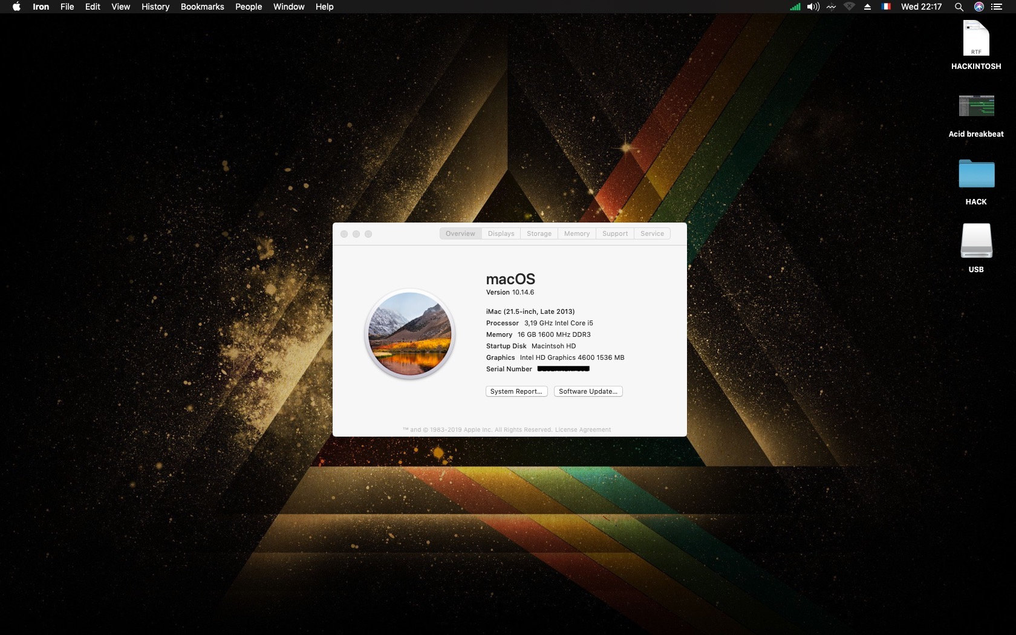
Task: Click the eject icon in menu bar
Action: coord(868,7)
